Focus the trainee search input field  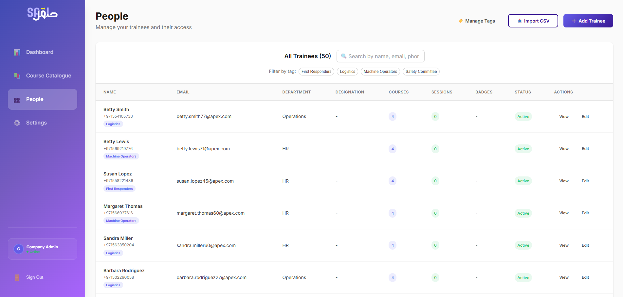tap(384, 56)
